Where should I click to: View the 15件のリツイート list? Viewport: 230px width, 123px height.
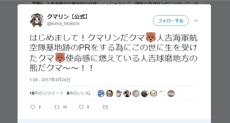coord(47,93)
